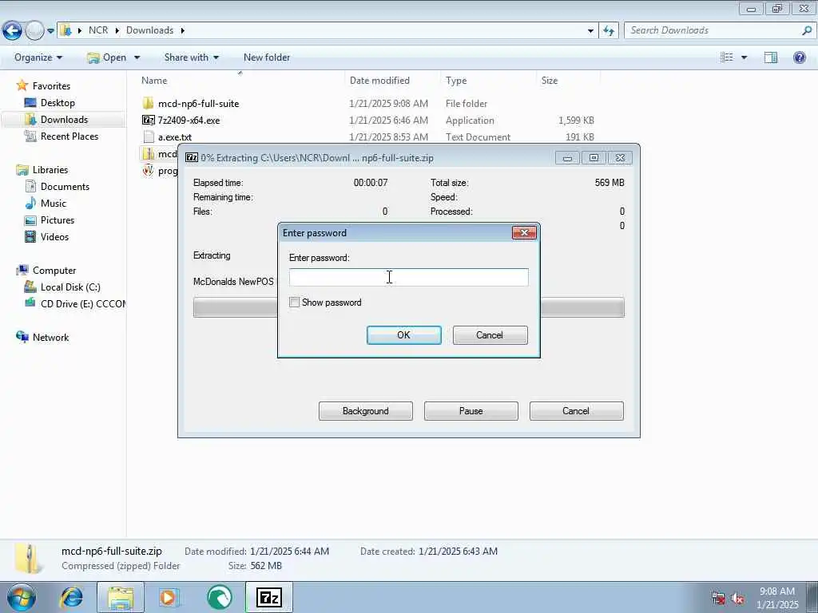
Task: Maximize the 7-Zip extracting window
Action: (594, 157)
